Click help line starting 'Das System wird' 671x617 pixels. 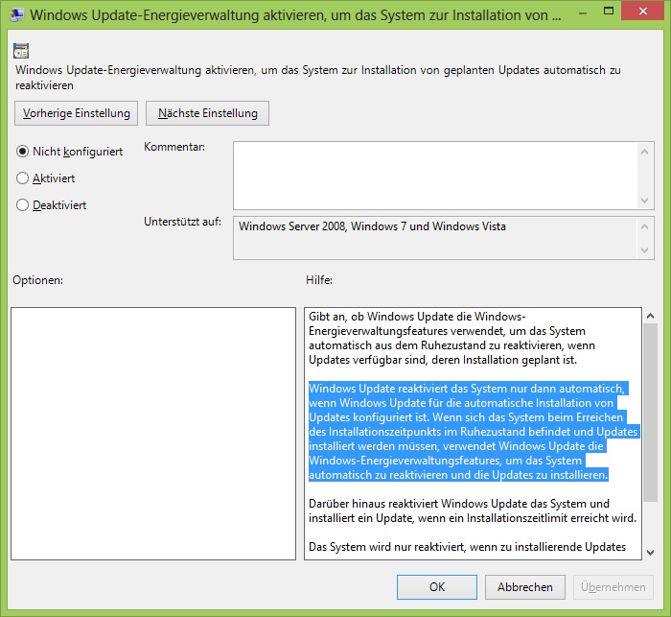(x=468, y=547)
